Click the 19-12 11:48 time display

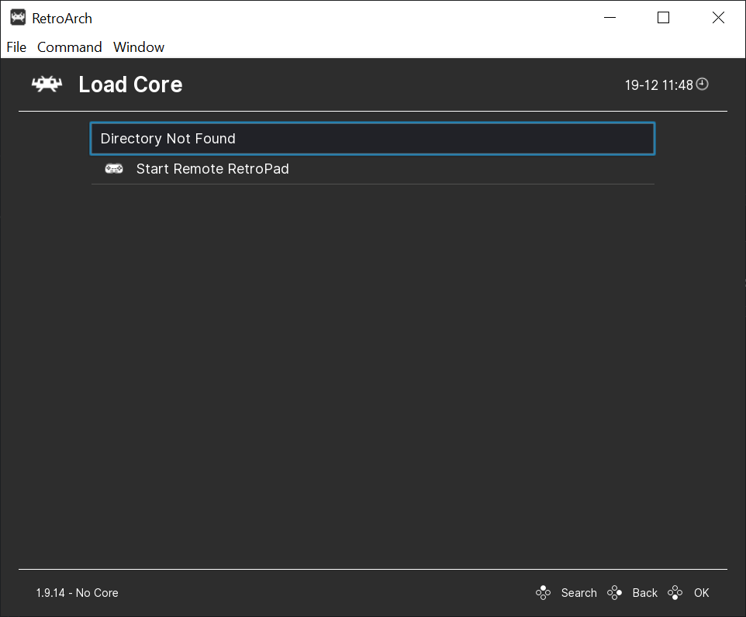tap(658, 84)
